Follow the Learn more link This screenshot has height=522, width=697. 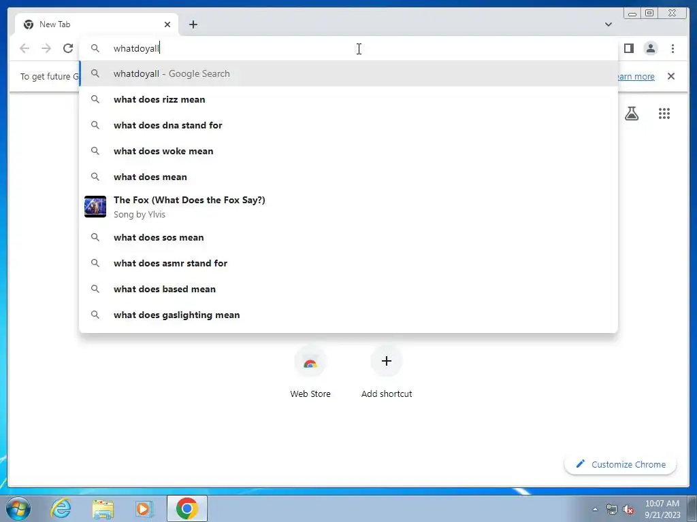click(636, 76)
